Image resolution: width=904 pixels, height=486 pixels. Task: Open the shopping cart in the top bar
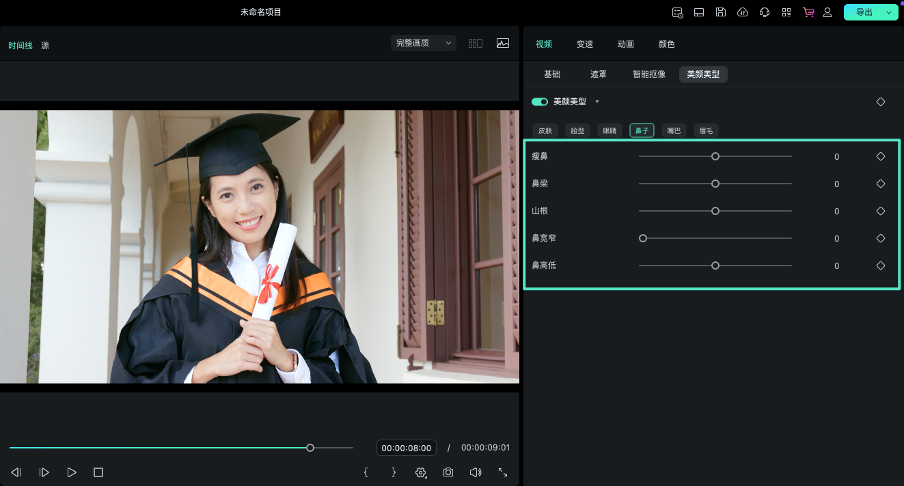pos(808,12)
